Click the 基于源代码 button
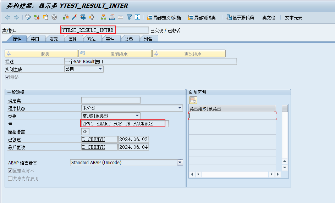The image size is (335, 203). 240,17
